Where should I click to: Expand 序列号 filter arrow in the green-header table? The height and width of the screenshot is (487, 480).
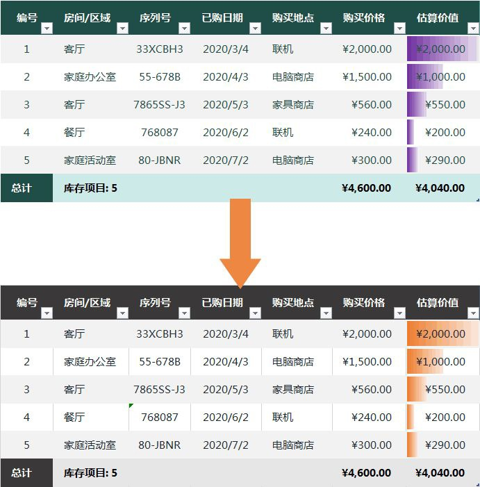[x=184, y=28]
